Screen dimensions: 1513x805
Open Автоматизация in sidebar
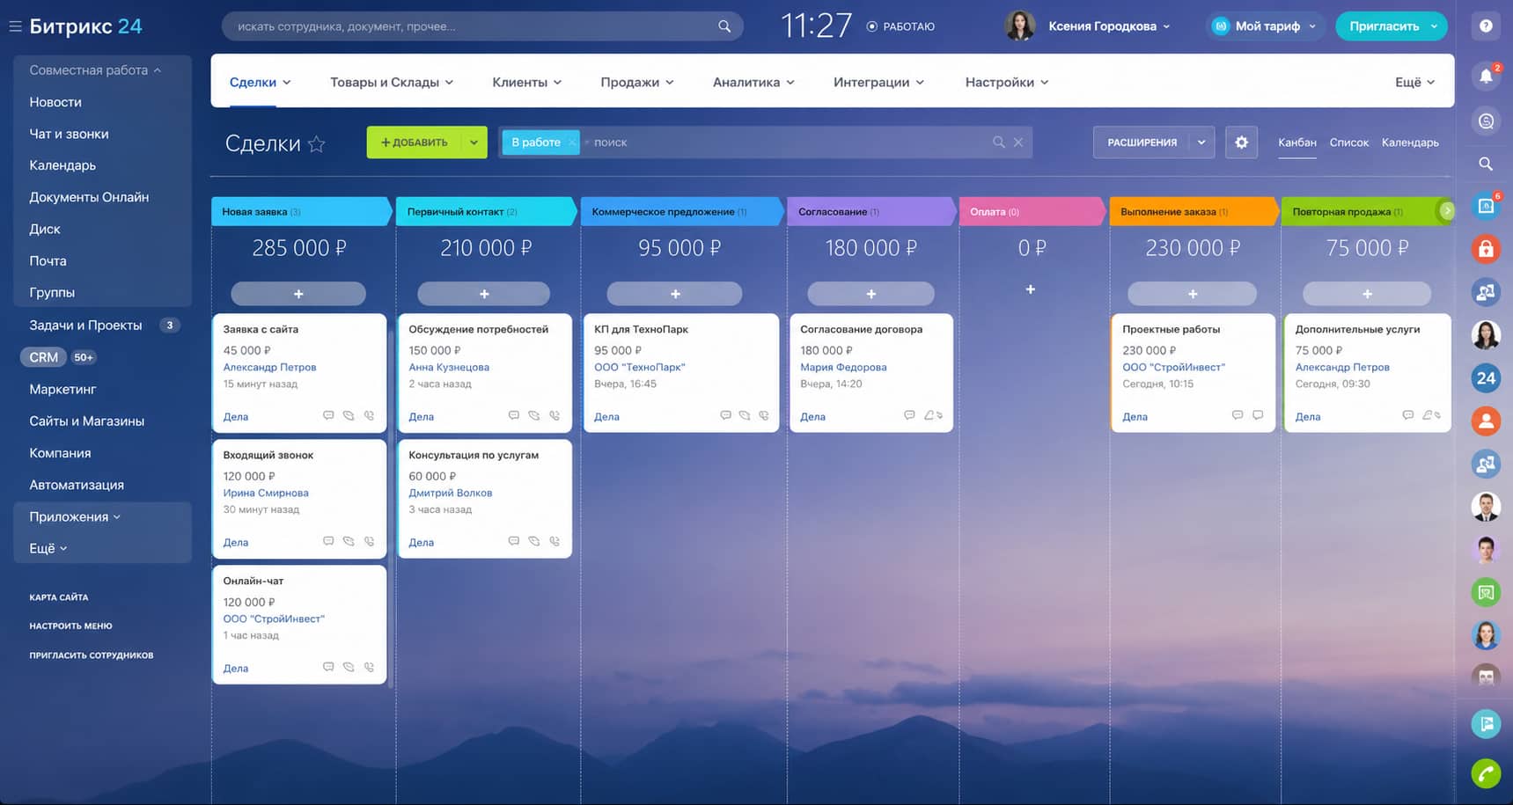[x=77, y=485]
